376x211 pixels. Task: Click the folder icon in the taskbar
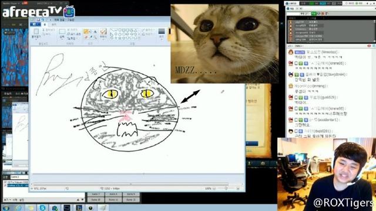tap(31, 208)
